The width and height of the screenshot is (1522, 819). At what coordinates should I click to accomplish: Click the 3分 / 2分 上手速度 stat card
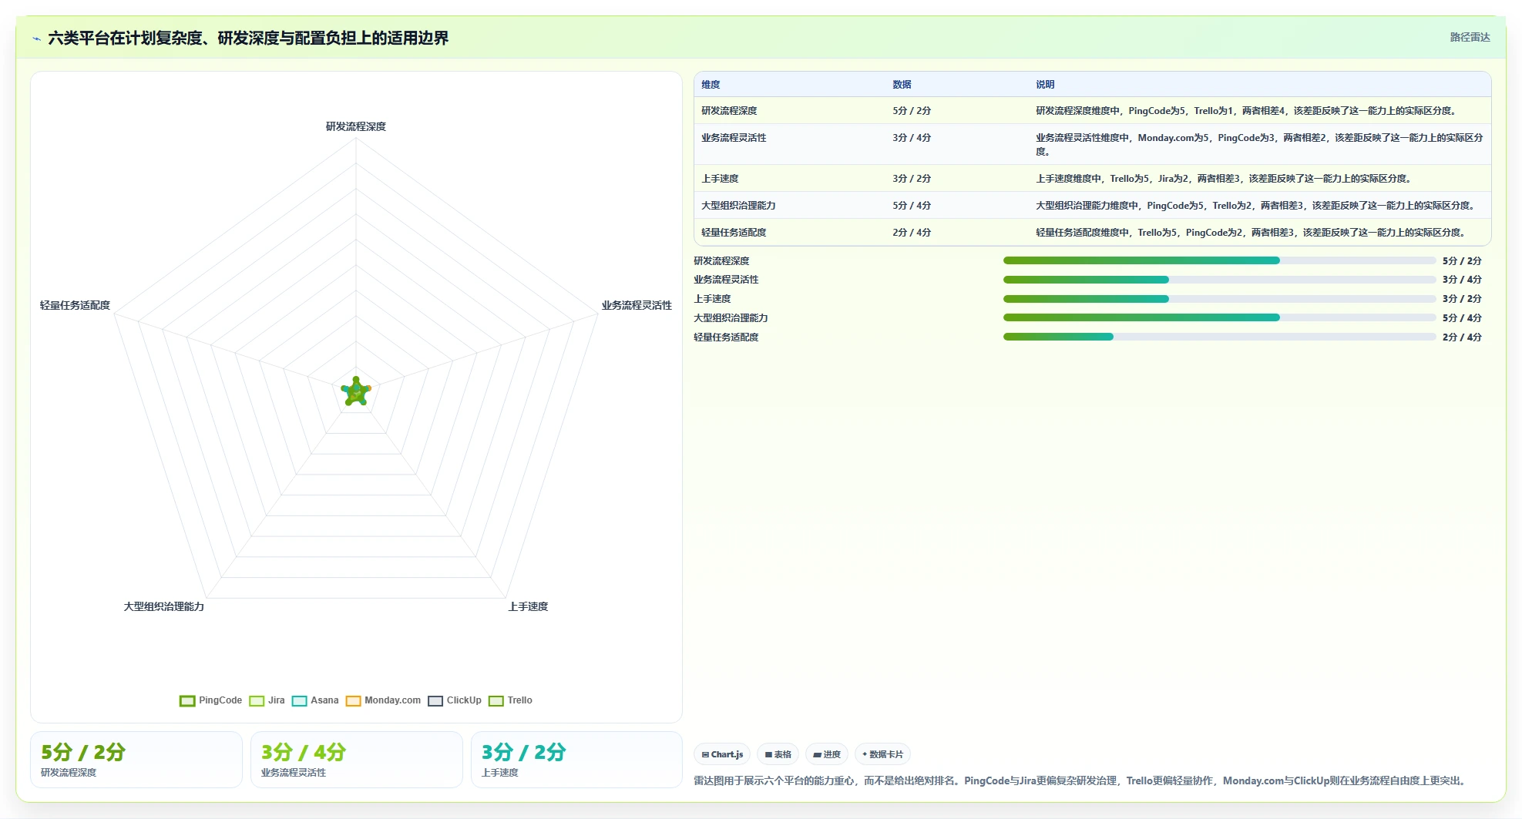(576, 760)
